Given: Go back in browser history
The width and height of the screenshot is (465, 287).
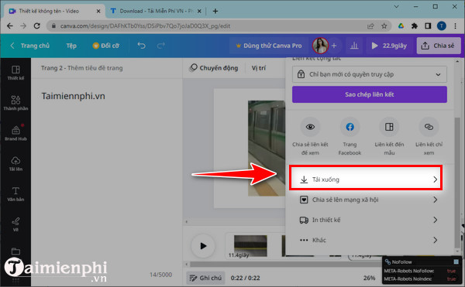Looking at the screenshot, I should [x=10, y=26].
